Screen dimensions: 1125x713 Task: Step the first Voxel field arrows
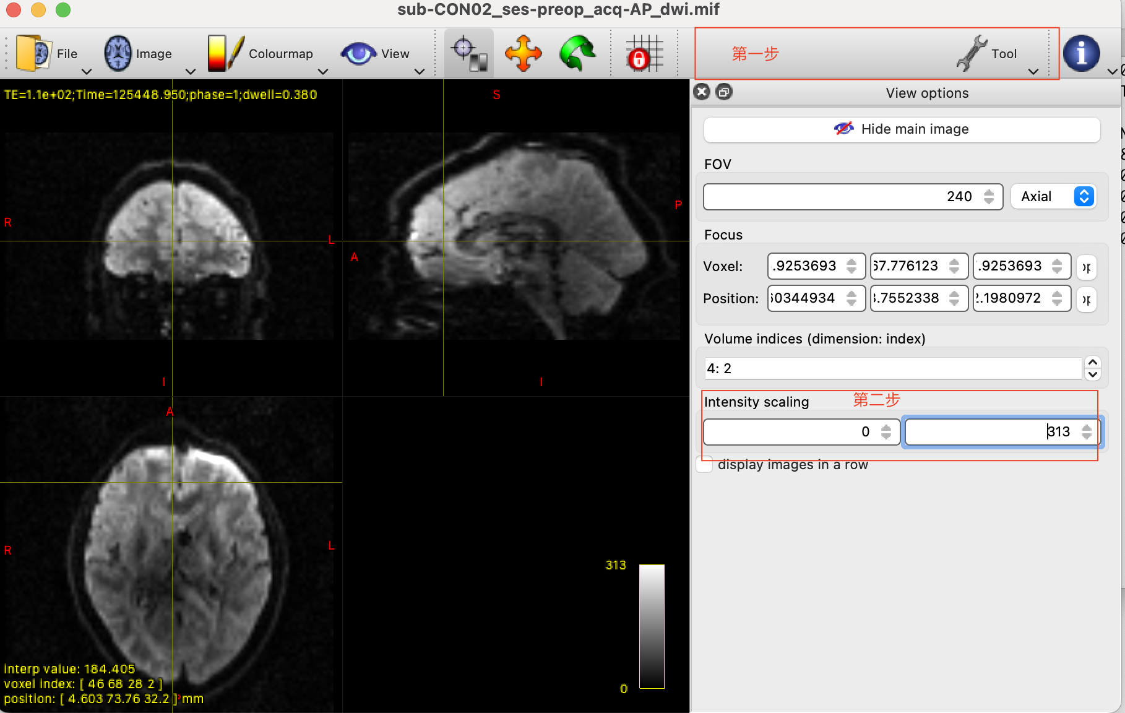pyautogui.click(x=852, y=266)
